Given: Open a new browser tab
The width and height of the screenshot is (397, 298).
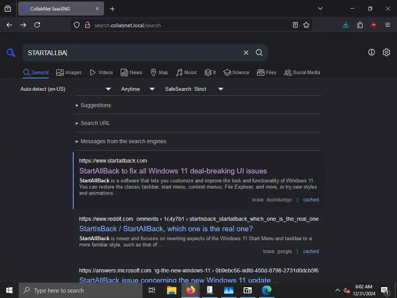Looking at the screenshot, I should 112,9.
